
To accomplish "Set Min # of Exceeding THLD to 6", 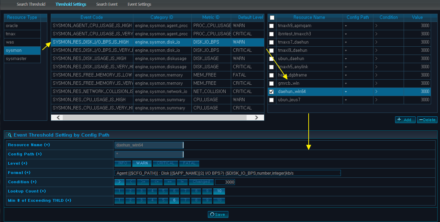I will coord(174,200).
